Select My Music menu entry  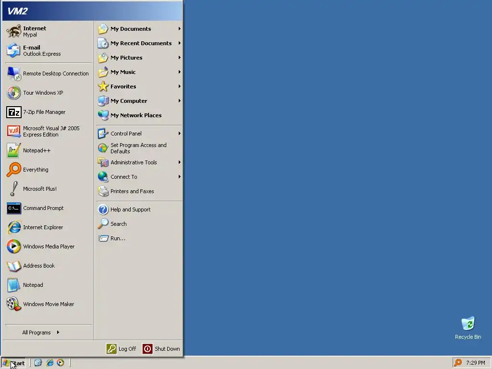point(139,72)
